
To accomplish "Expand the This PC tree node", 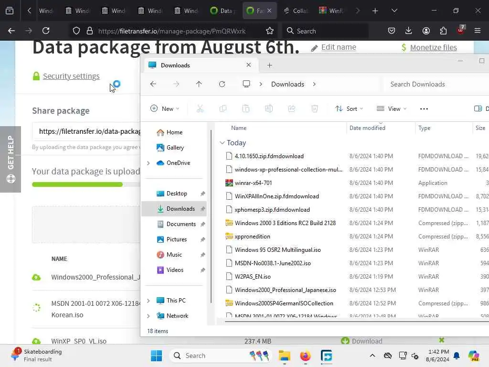I will click(149, 301).
